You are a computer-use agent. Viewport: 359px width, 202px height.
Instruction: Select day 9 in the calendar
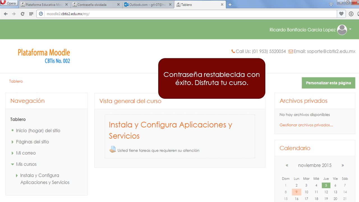point(296,192)
